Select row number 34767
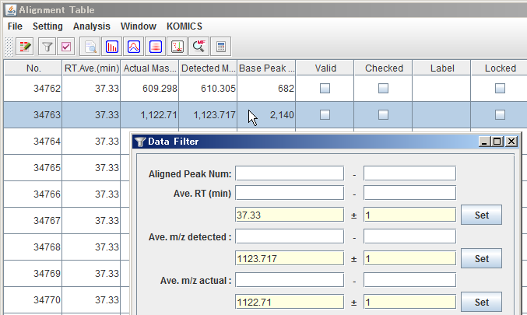Screen dimensions: 527x315 click(x=33, y=221)
